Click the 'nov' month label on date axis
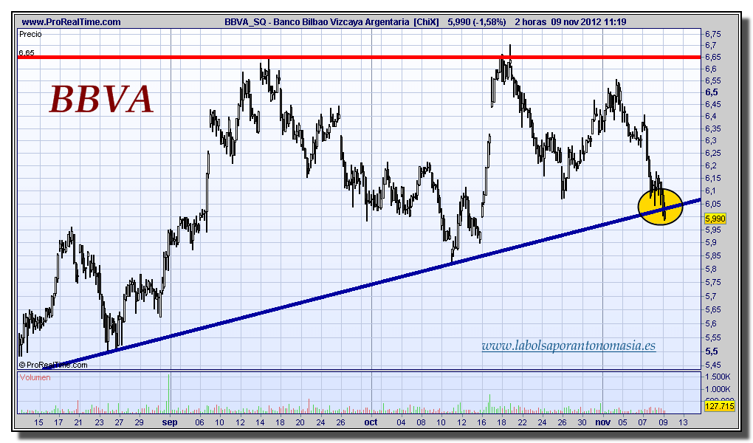This screenshot has width=753, height=443. point(602,422)
